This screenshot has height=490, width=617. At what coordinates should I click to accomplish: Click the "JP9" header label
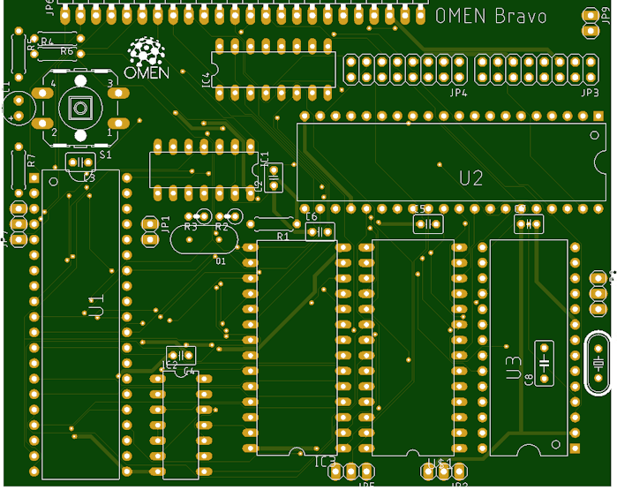606,16
